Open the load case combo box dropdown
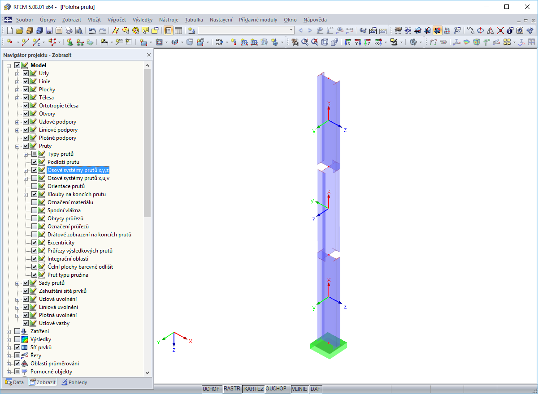 click(x=291, y=30)
